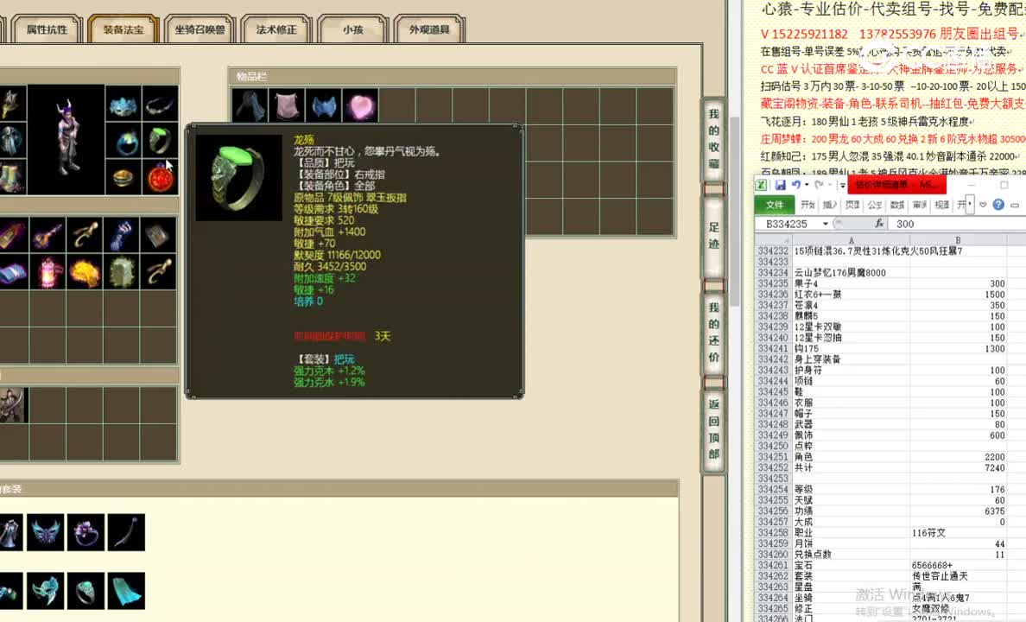Click the blue cloak item icon in 套装 panel

(x=127, y=593)
